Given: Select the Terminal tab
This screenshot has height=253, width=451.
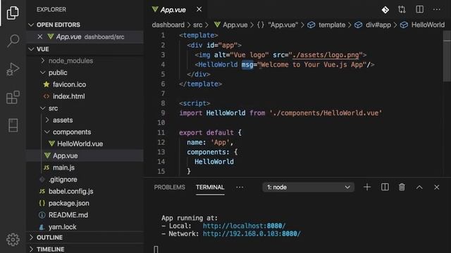Looking at the screenshot, I should pos(210,188).
